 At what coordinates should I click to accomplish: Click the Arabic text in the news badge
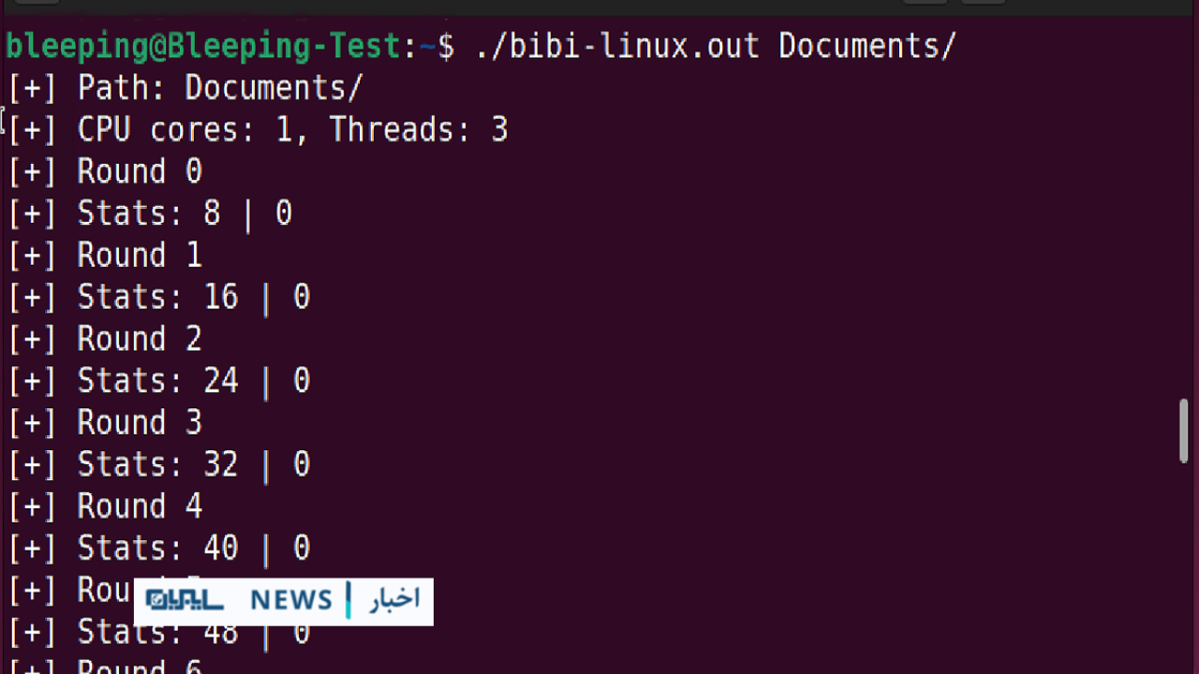(394, 600)
